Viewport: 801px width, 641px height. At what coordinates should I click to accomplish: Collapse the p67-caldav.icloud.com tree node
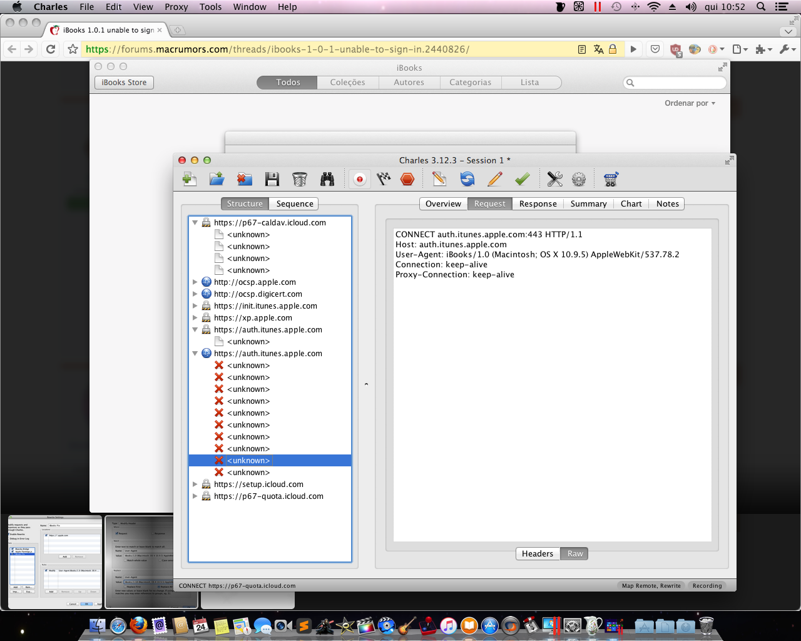point(195,223)
